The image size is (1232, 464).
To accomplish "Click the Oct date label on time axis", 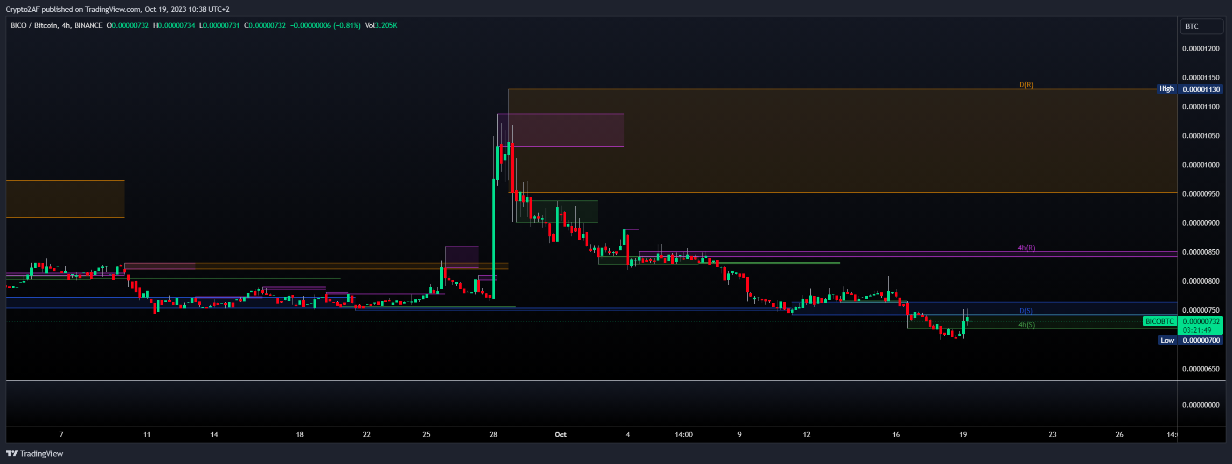I will [561, 434].
